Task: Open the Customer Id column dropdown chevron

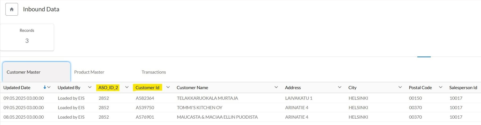Action: (168, 87)
